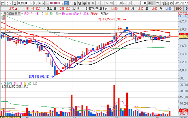Screen dimensions: 188x118
Task: Click the 전 button beside stock code
Action: click(15, 3)
